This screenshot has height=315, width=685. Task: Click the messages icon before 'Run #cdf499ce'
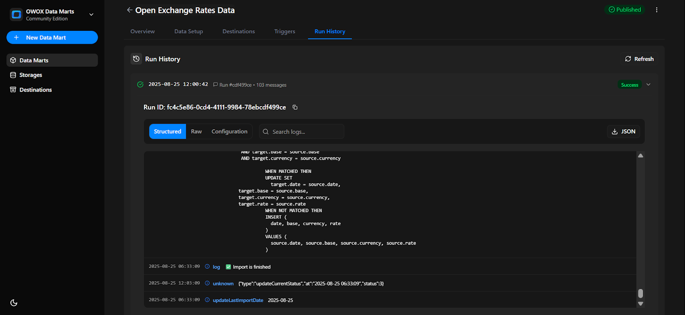[x=215, y=85]
